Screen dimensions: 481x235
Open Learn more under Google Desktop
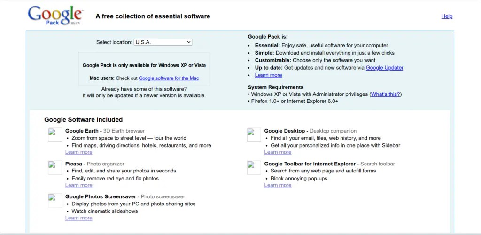tap(278, 152)
